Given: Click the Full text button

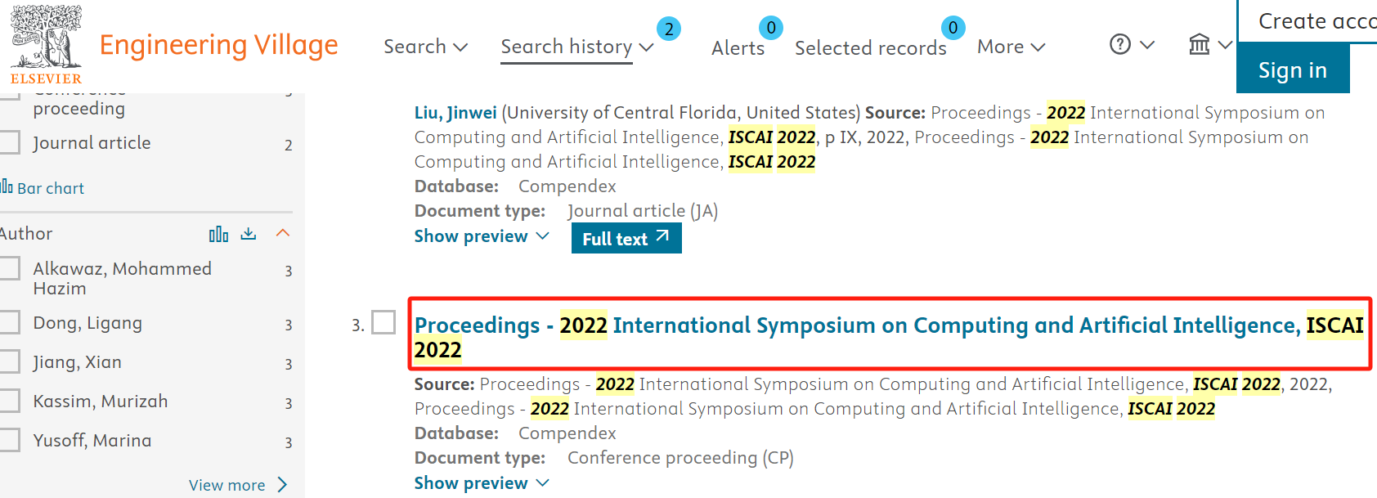Looking at the screenshot, I should (626, 239).
